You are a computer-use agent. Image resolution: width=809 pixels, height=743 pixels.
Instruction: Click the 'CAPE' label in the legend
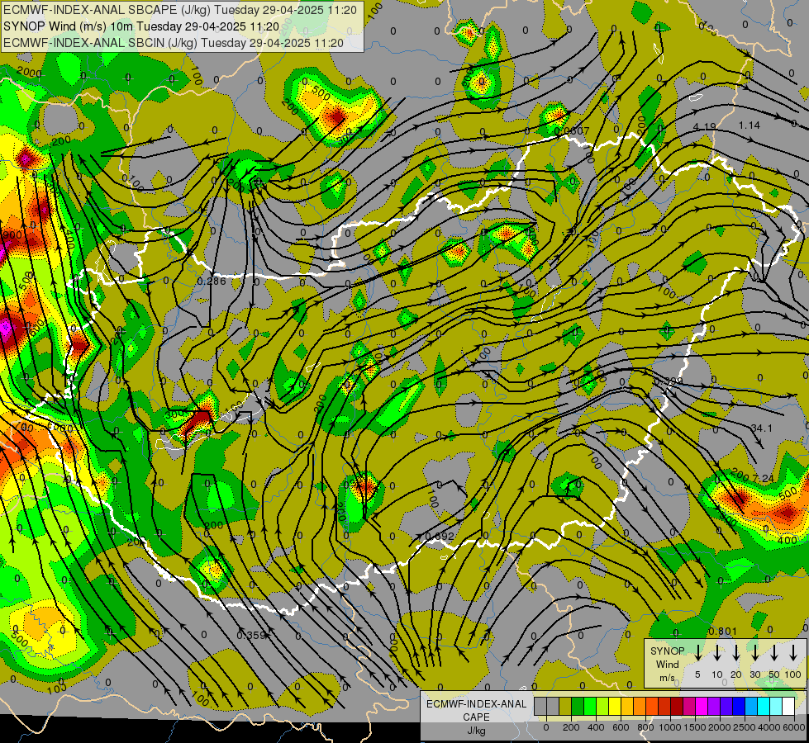476,717
